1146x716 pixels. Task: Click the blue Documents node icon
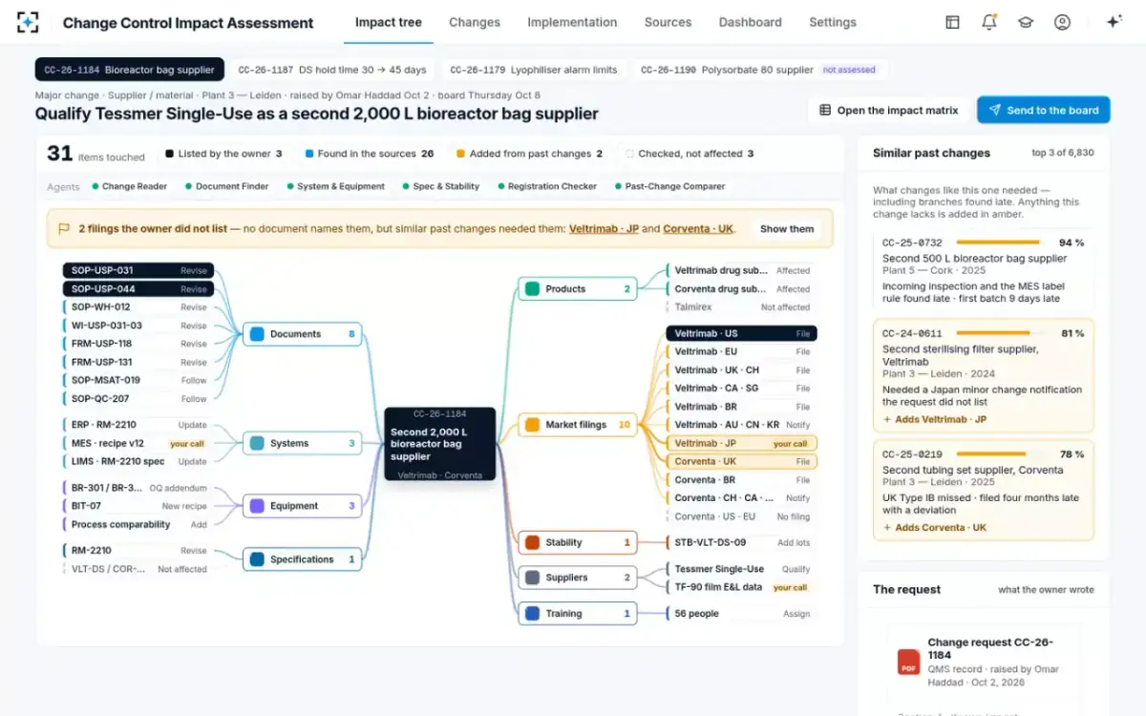(x=256, y=334)
